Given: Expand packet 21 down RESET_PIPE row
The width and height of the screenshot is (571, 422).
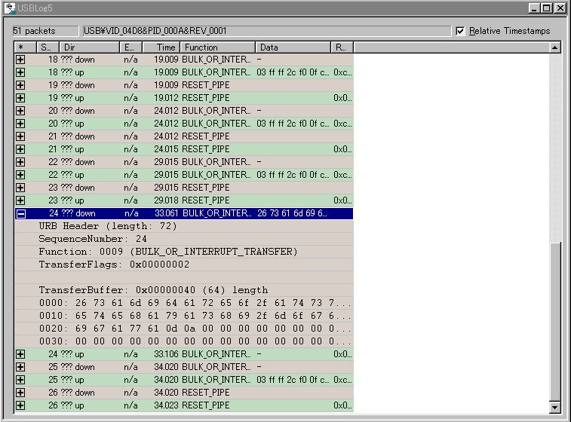Looking at the screenshot, I should (20, 136).
